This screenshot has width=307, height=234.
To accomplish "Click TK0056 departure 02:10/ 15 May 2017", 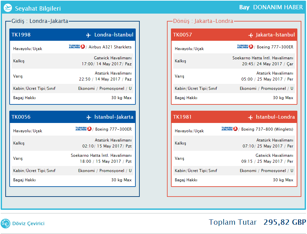I will pyautogui.click(x=102, y=146).
